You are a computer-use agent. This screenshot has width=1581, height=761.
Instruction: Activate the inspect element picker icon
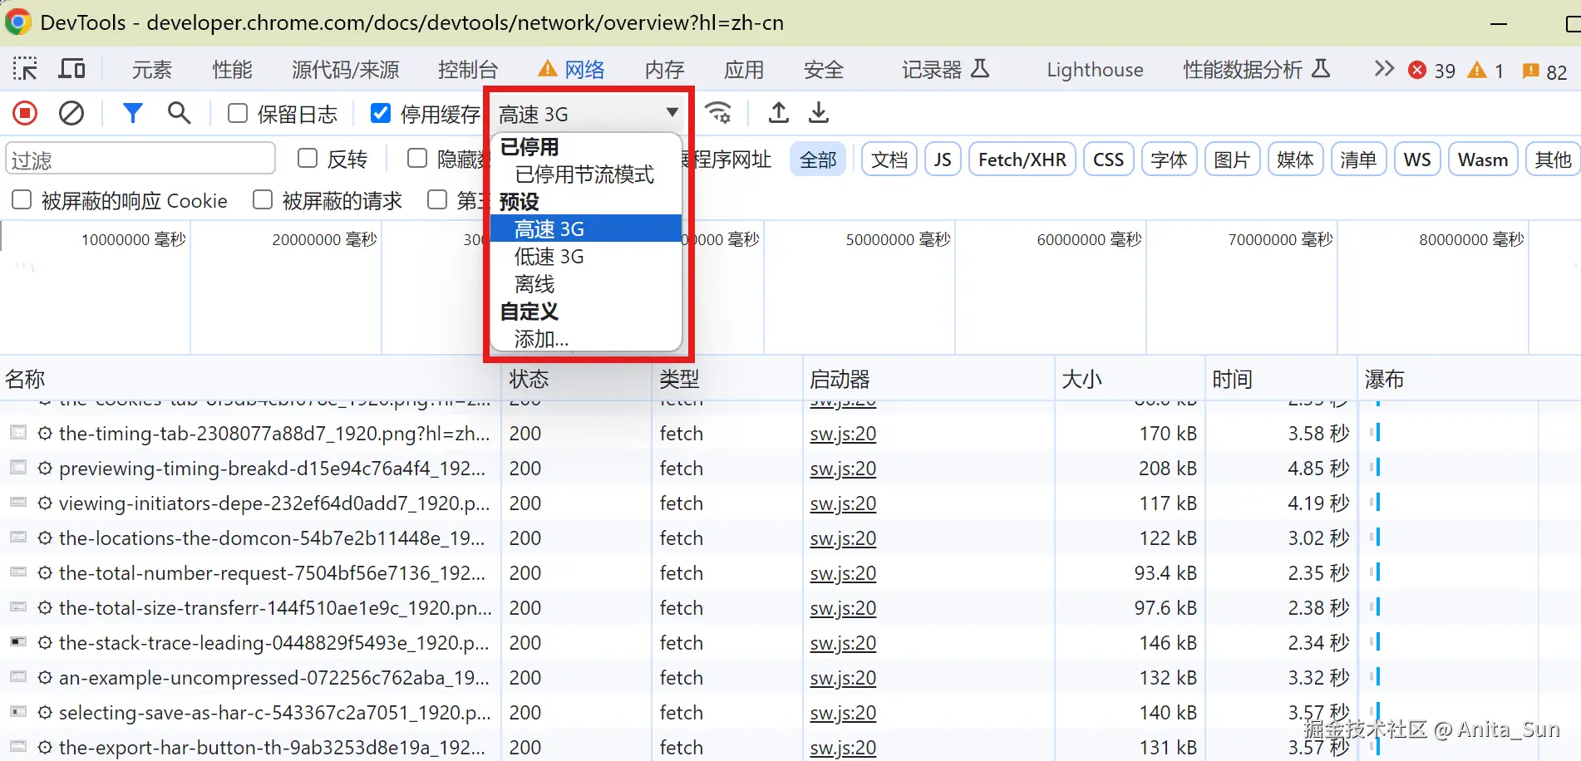[x=25, y=69]
